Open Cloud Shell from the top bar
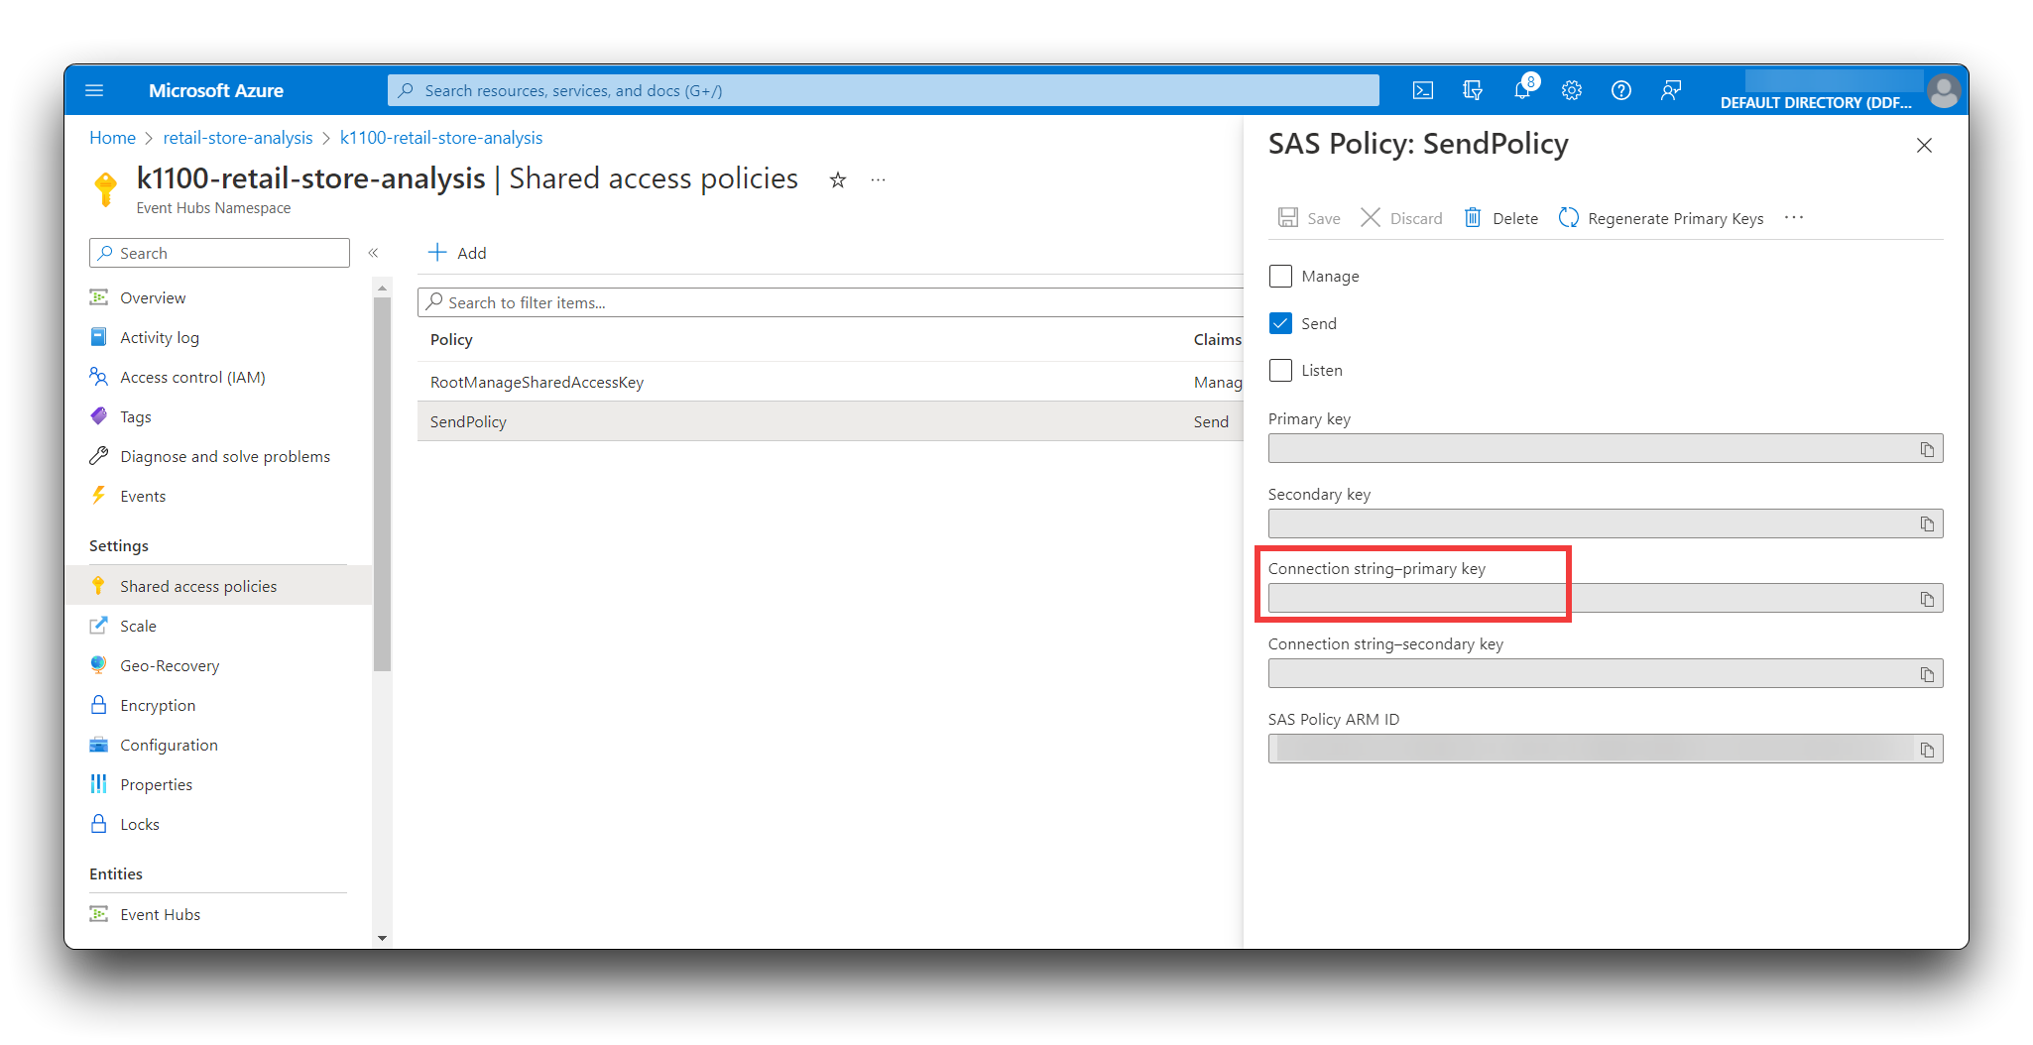The height and width of the screenshot is (1045, 2033). pyautogui.click(x=1423, y=90)
